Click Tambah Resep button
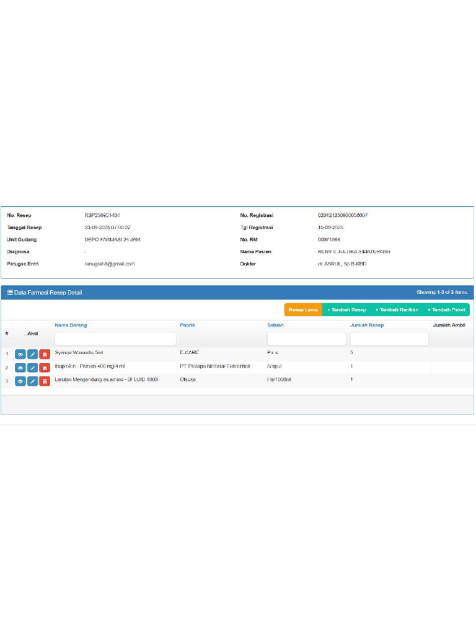The height and width of the screenshot is (635, 476). pos(346,310)
